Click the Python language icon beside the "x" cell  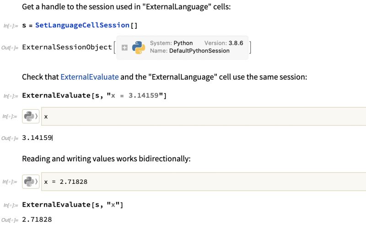click(x=30, y=117)
